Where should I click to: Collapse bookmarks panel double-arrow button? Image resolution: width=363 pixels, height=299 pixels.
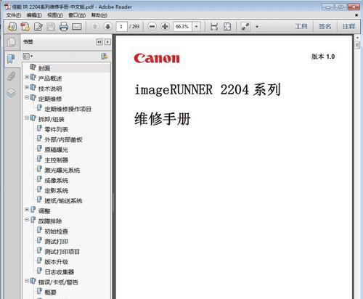click(99, 42)
